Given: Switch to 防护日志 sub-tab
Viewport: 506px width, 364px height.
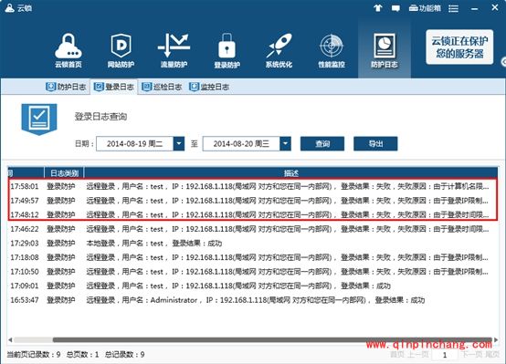Looking at the screenshot, I should pyautogui.click(x=66, y=87).
